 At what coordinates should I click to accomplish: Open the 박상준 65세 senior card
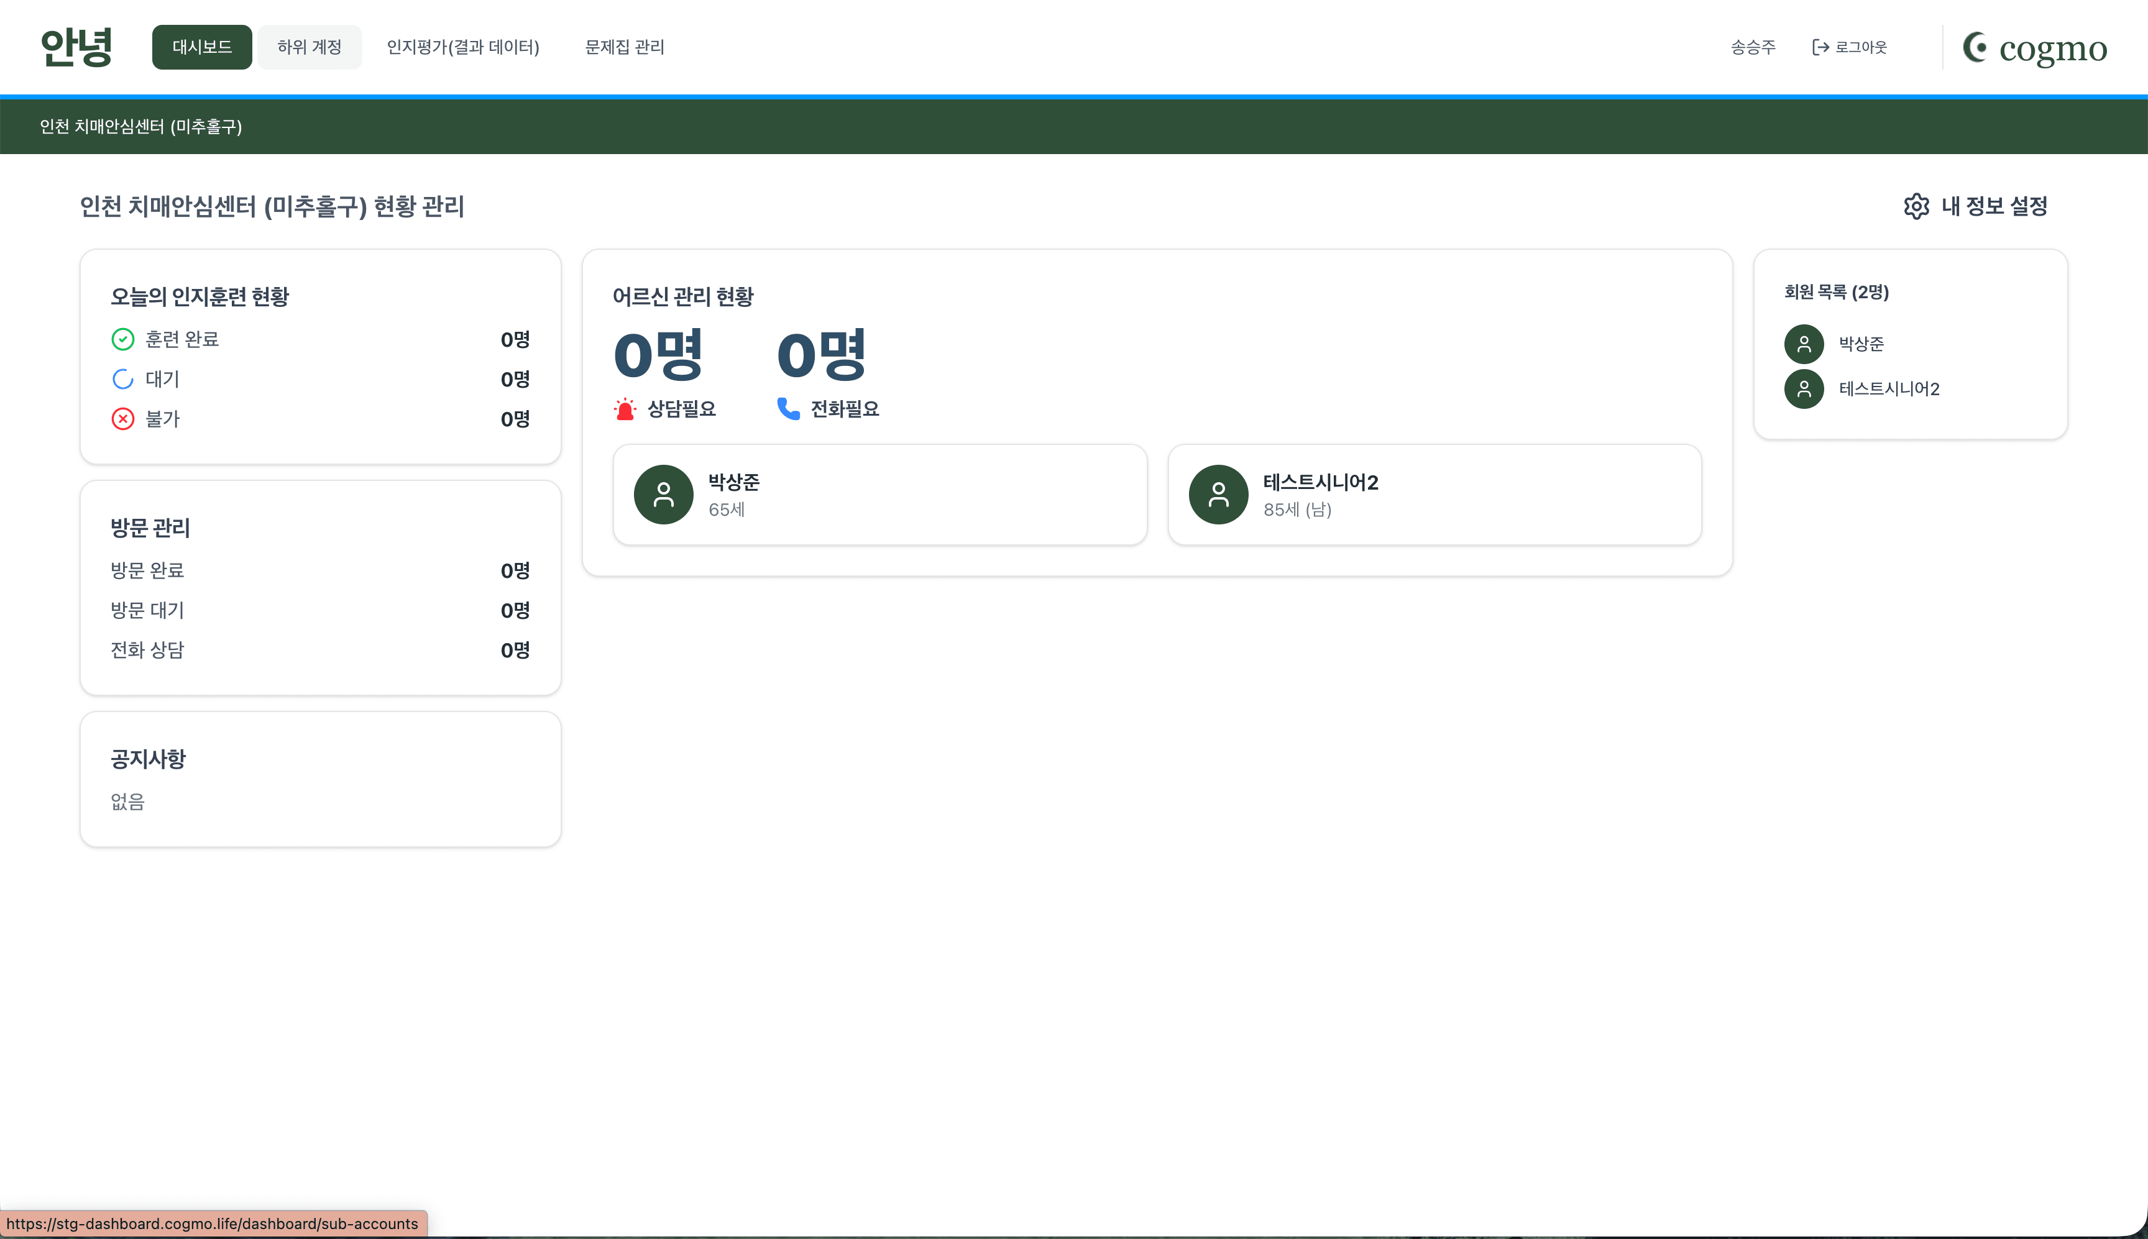879,495
